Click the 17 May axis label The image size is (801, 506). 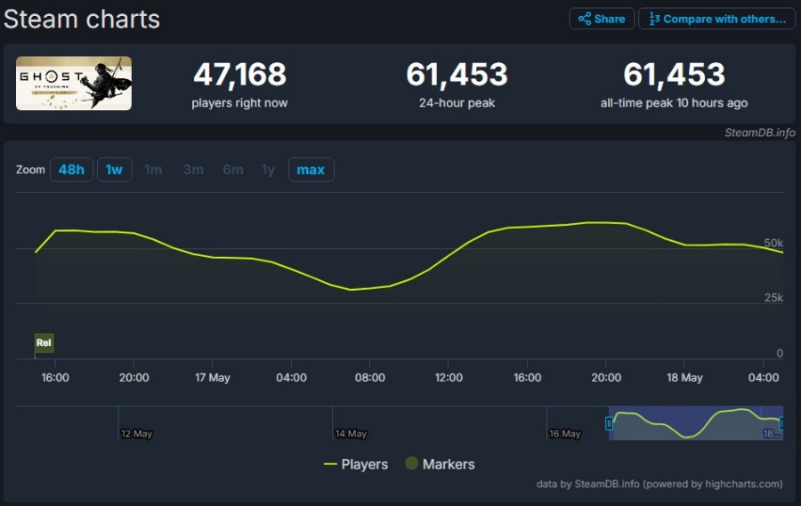click(213, 378)
